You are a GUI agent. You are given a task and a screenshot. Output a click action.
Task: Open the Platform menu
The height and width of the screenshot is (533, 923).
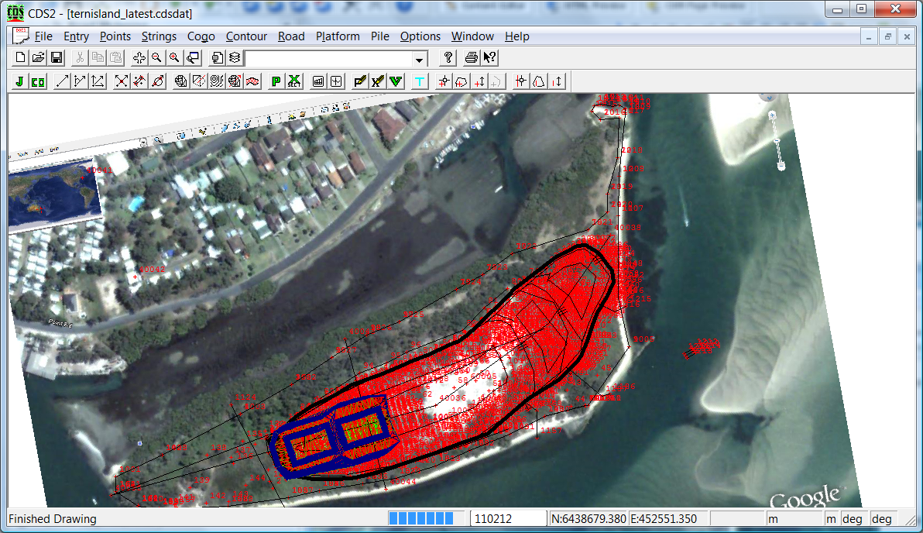(338, 36)
